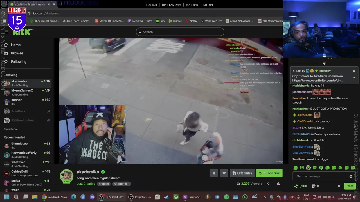Open offline AdinRoss channel
This screenshot has width=360, height=202.
click(x=27, y=111)
